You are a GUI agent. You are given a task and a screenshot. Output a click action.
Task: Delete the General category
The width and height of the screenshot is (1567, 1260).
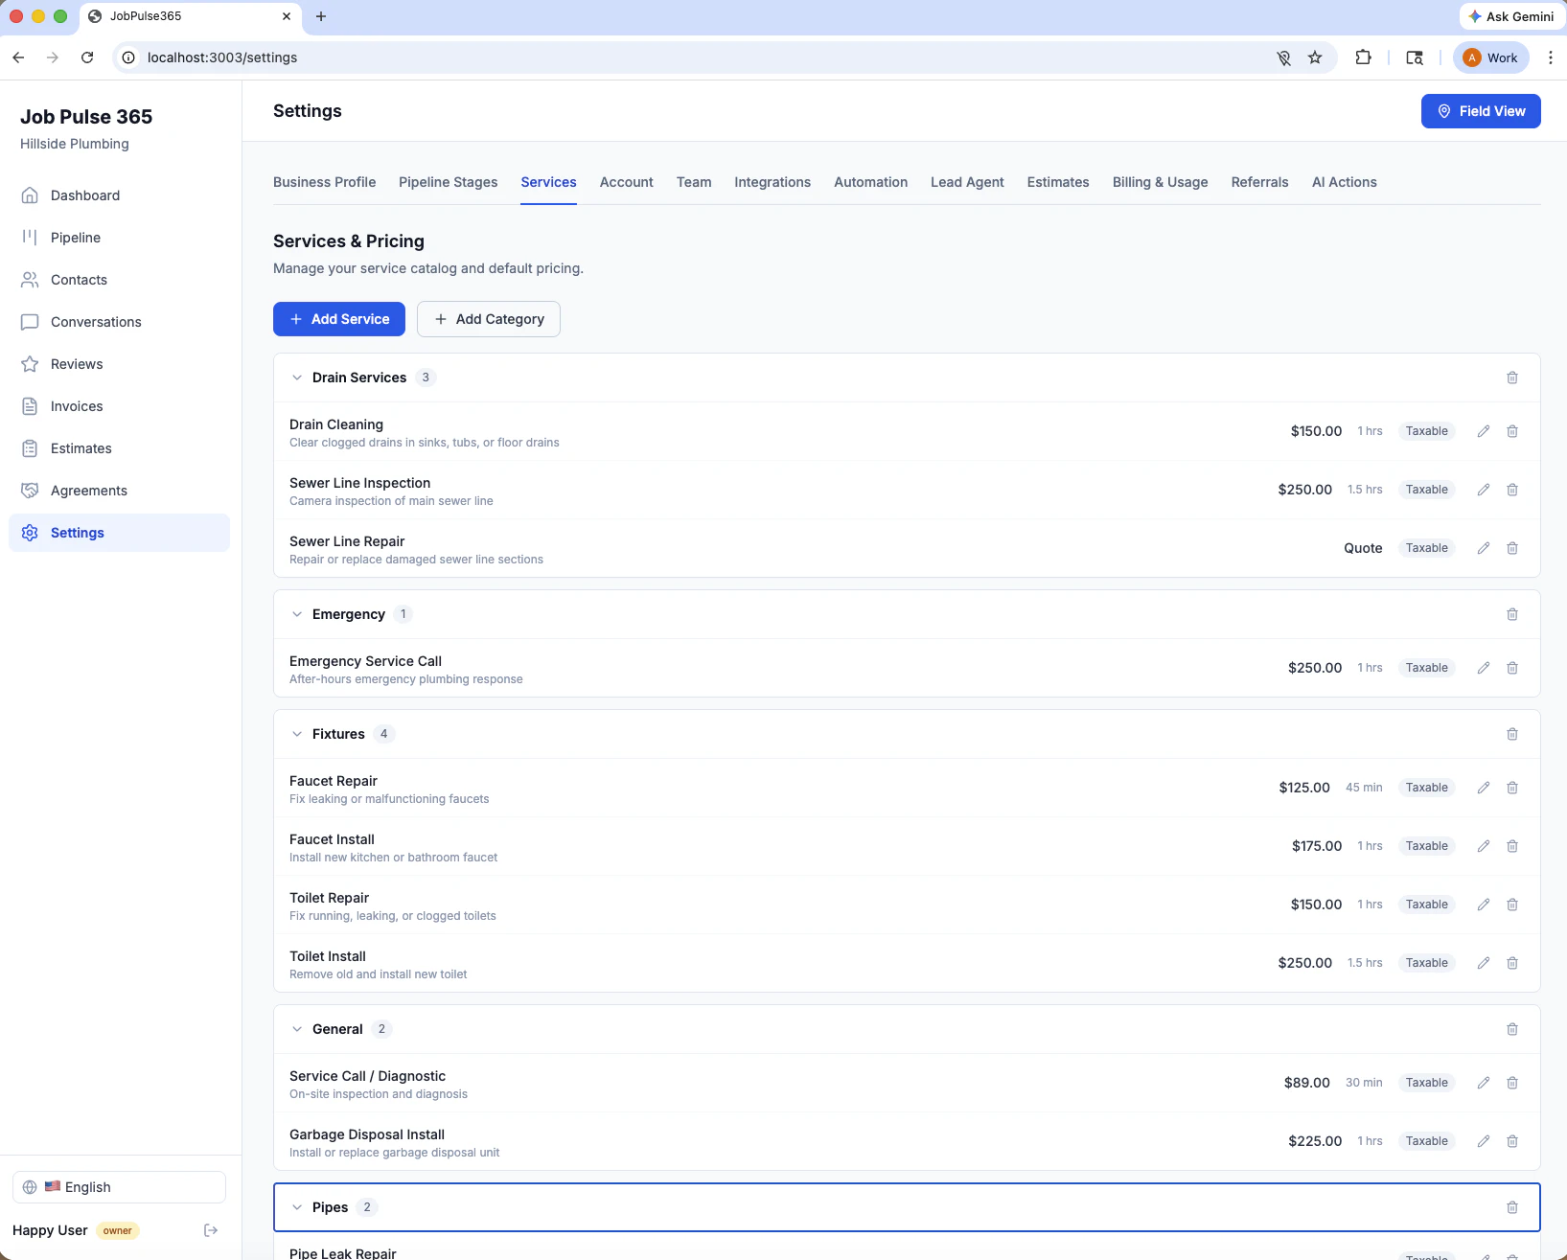coord(1512,1029)
